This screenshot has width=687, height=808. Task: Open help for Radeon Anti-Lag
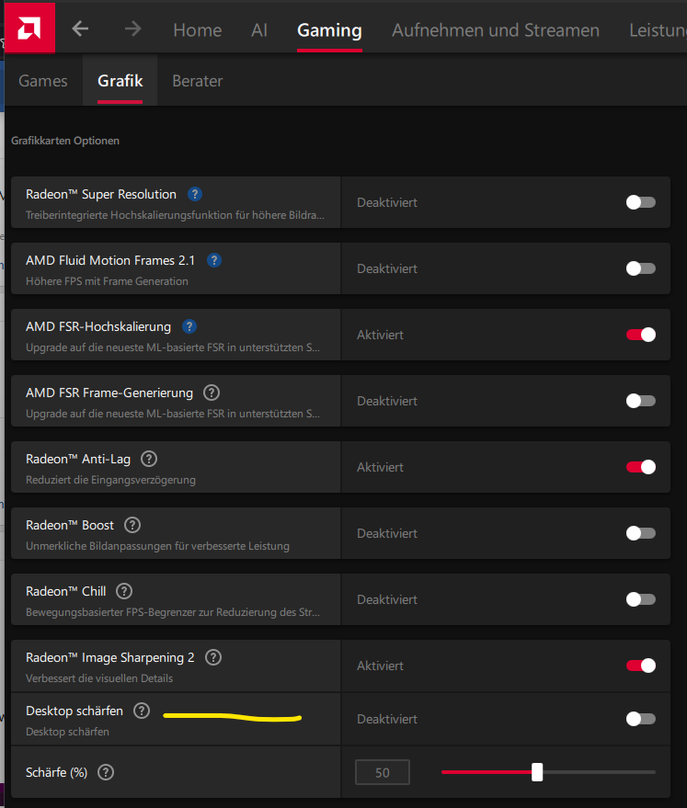(x=149, y=459)
